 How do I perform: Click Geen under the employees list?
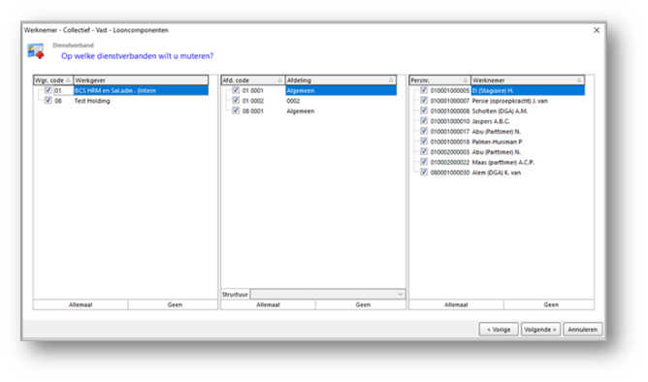(x=550, y=304)
